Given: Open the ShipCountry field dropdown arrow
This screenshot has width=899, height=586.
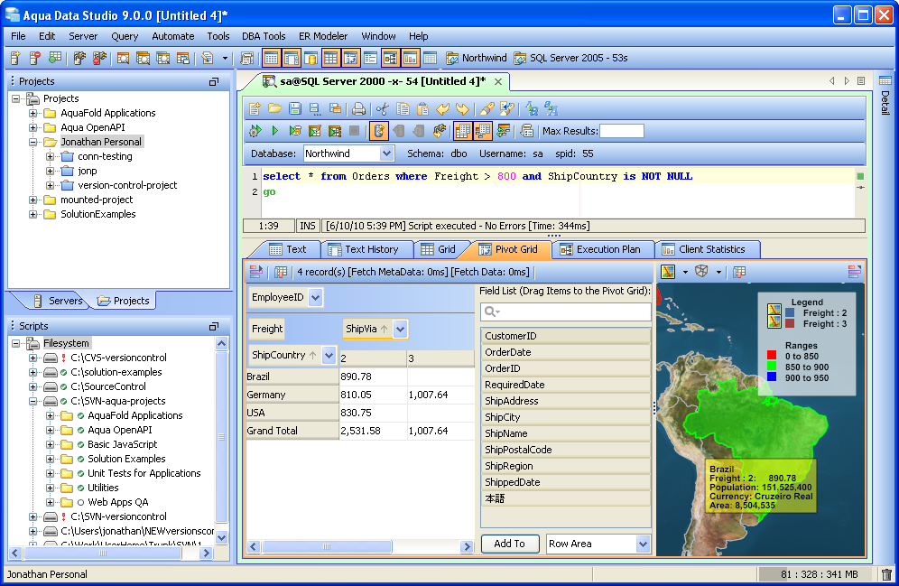Looking at the screenshot, I should point(329,356).
